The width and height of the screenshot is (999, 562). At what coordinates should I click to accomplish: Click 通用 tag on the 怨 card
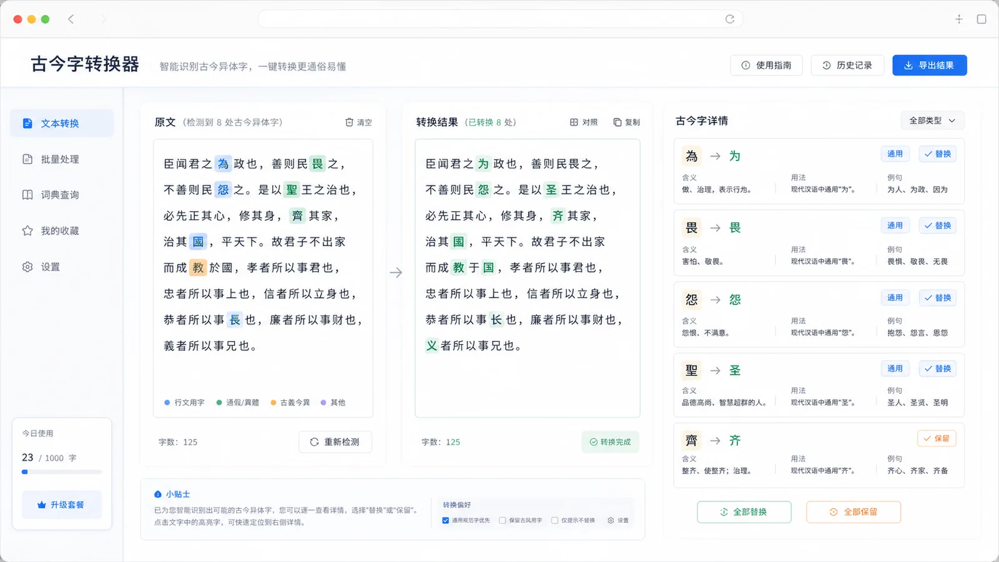pos(895,298)
